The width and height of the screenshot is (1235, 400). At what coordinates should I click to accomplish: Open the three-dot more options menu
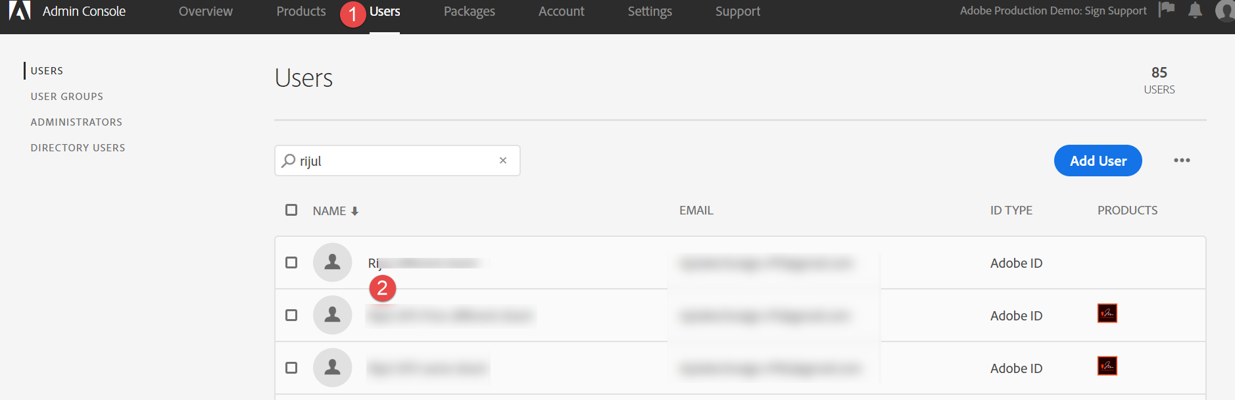(1182, 161)
